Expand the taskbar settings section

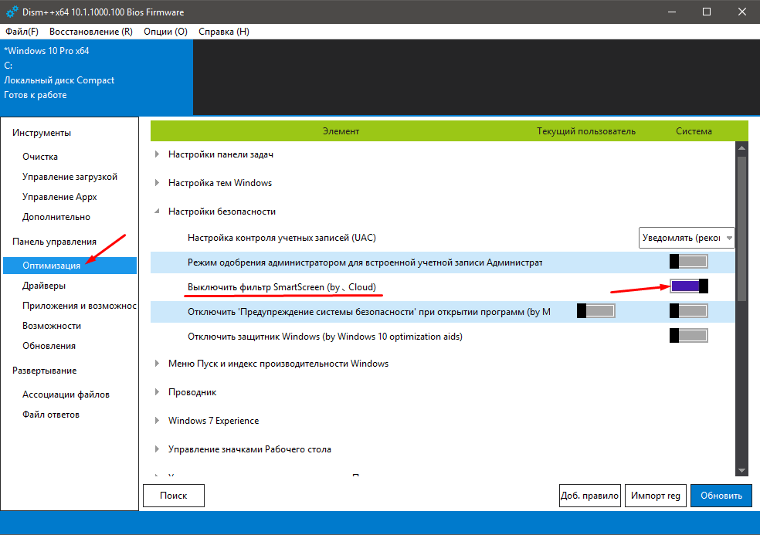click(x=157, y=154)
